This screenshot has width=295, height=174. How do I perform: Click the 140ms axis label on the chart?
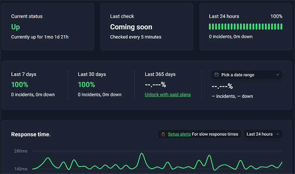point(20,169)
